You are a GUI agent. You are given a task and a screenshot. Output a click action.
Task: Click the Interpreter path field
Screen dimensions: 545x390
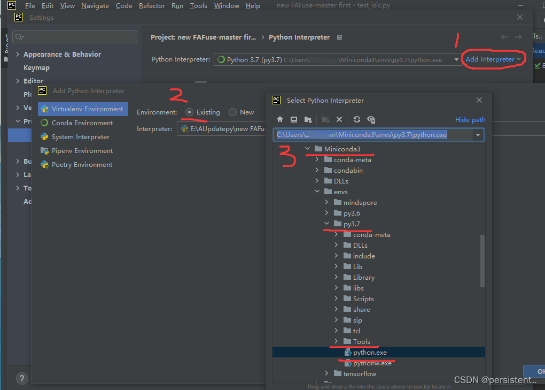click(x=222, y=129)
